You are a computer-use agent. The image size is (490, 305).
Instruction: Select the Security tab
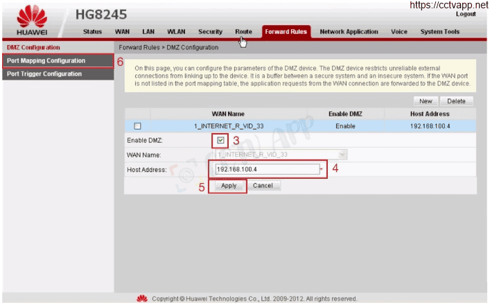click(x=210, y=32)
